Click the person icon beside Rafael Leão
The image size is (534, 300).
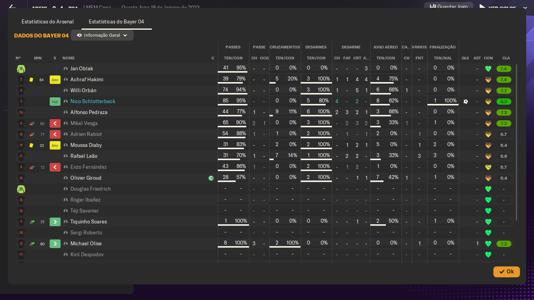pyautogui.click(x=66, y=156)
